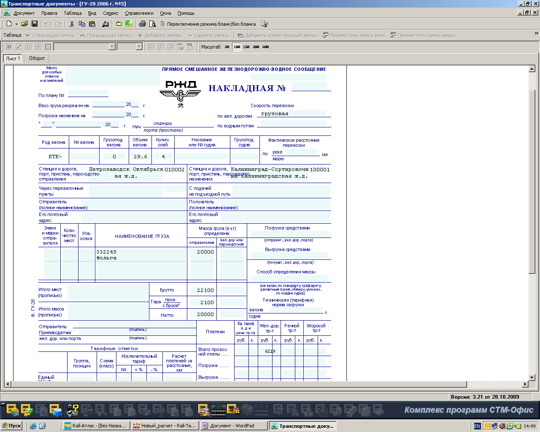Open a file with the folder icon
This screenshot has width=540, height=432.
[x=24, y=24]
